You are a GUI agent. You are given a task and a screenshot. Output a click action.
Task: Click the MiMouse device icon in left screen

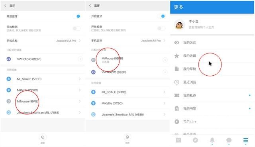tap(9, 101)
